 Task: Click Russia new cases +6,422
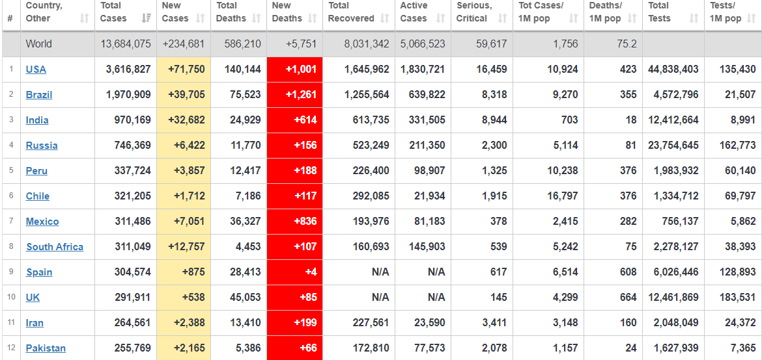[190, 145]
